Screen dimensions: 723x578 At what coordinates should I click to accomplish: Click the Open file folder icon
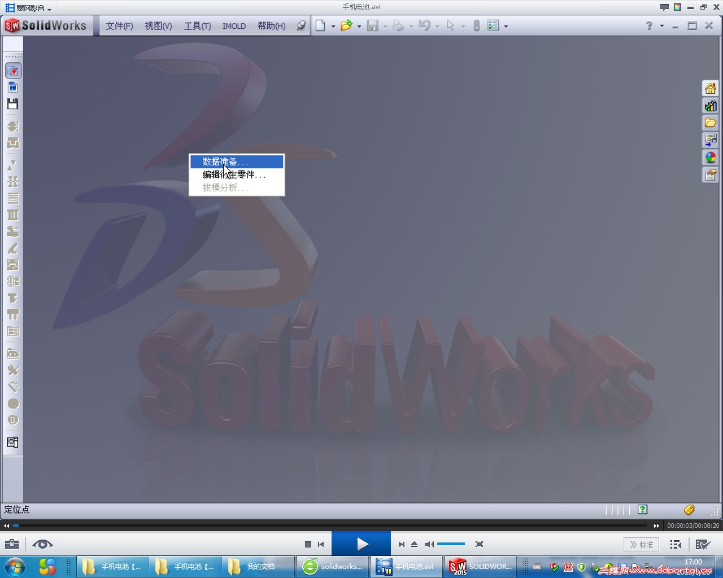346,26
